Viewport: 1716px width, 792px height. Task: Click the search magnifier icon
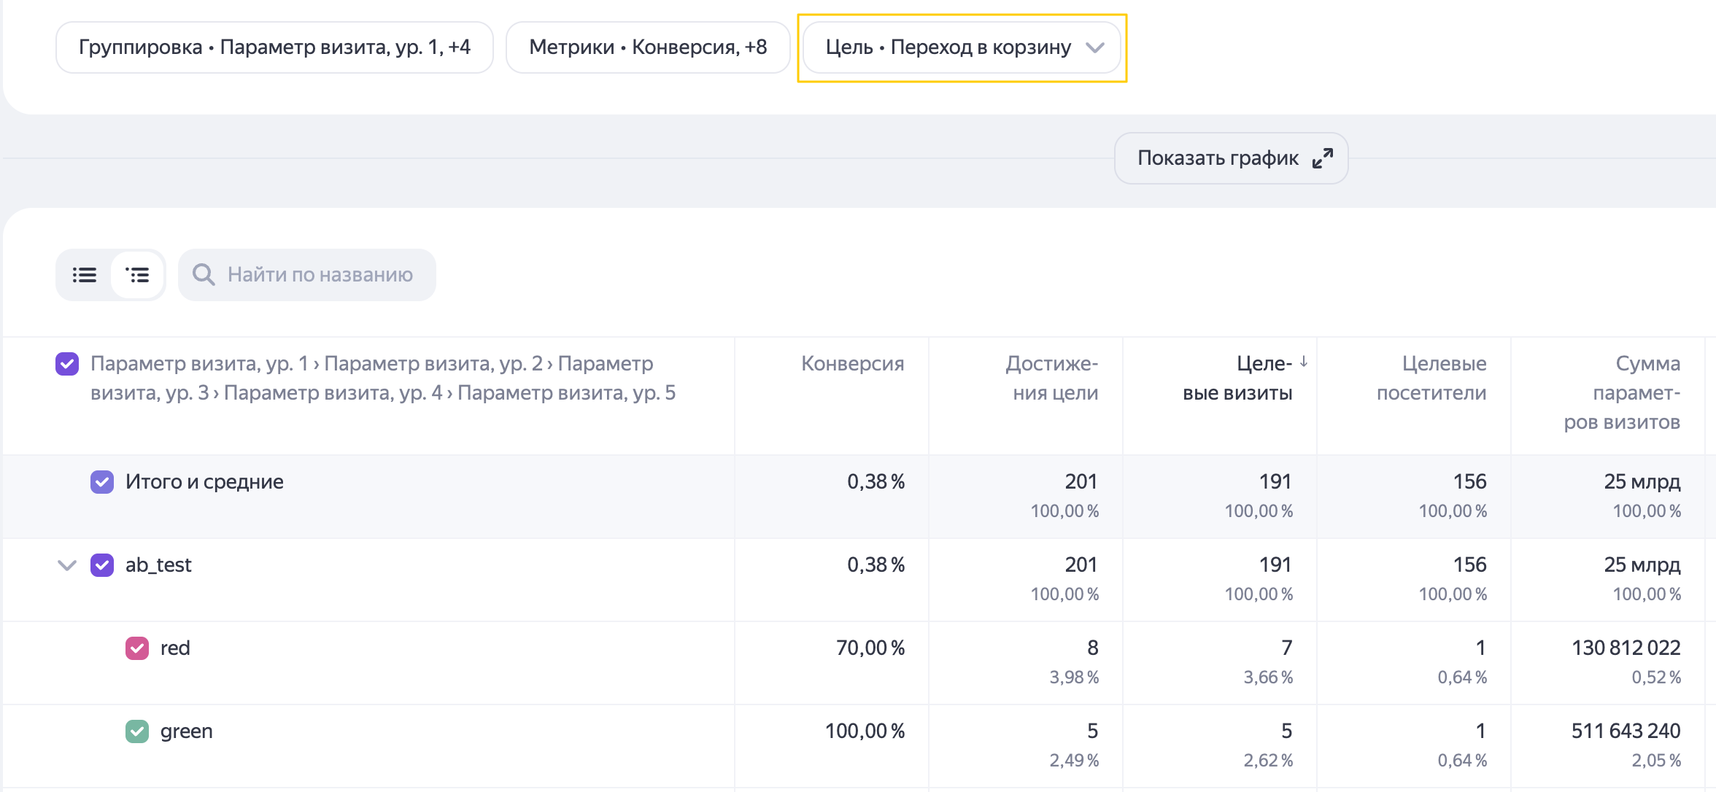click(204, 275)
